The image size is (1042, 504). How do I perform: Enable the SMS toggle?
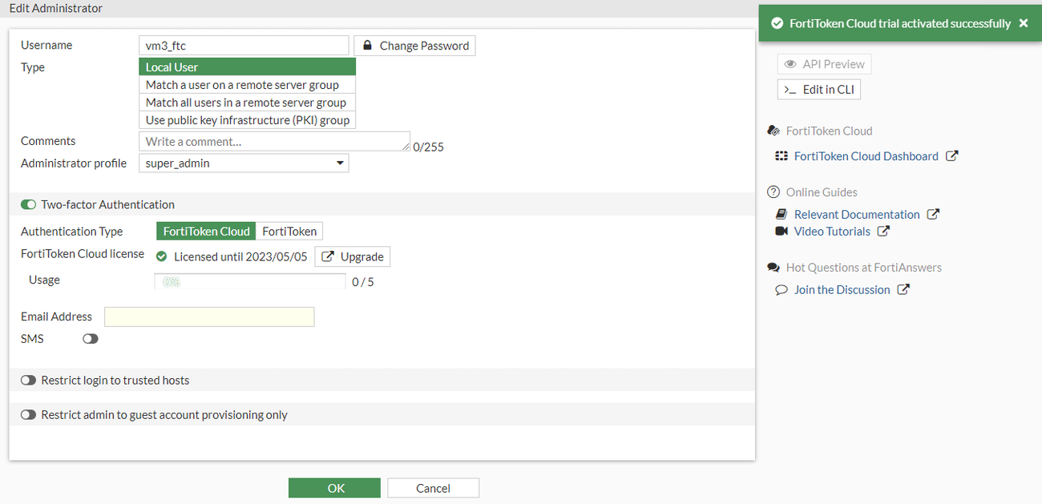[90, 338]
